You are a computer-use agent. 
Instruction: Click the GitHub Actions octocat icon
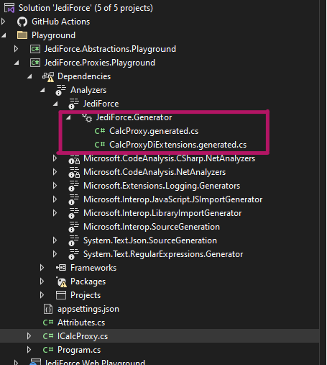click(x=22, y=22)
